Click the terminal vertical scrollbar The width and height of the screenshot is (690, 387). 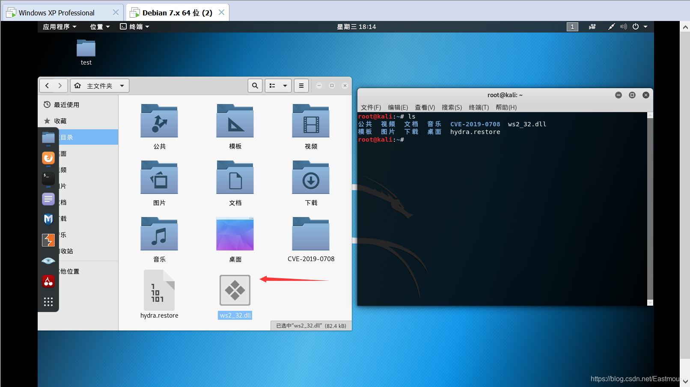coord(650,209)
